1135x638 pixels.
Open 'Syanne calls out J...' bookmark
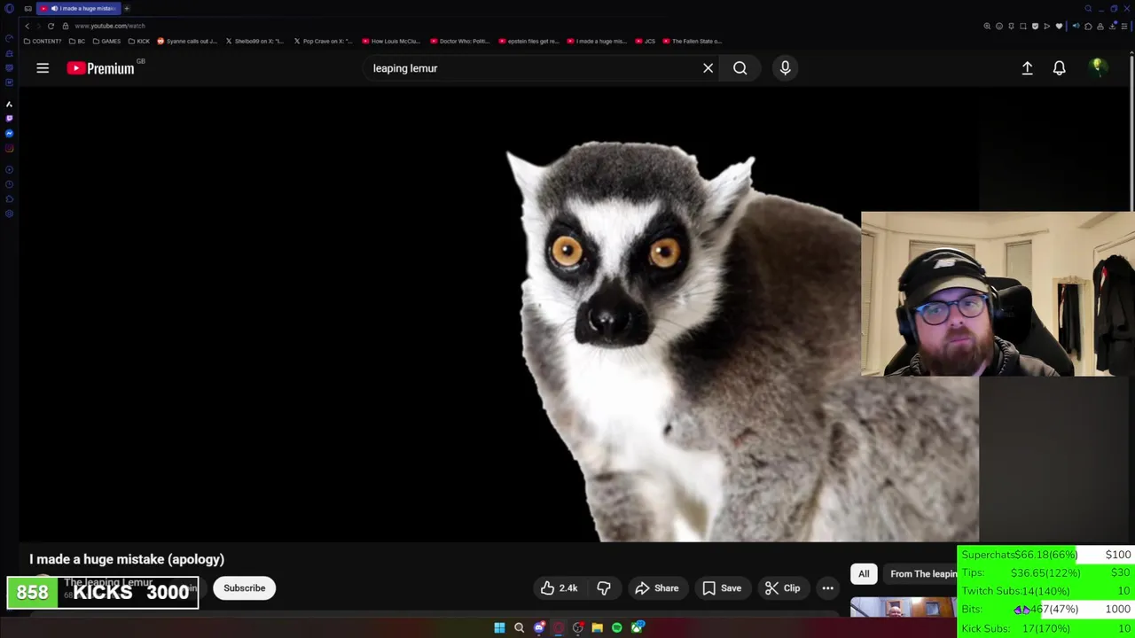pos(187,41)
